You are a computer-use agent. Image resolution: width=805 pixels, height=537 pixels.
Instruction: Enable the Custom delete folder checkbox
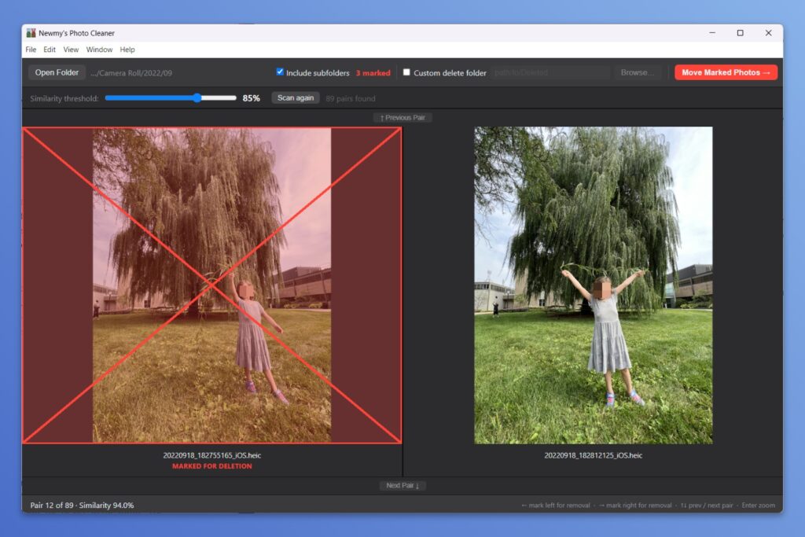pos(406,72)
